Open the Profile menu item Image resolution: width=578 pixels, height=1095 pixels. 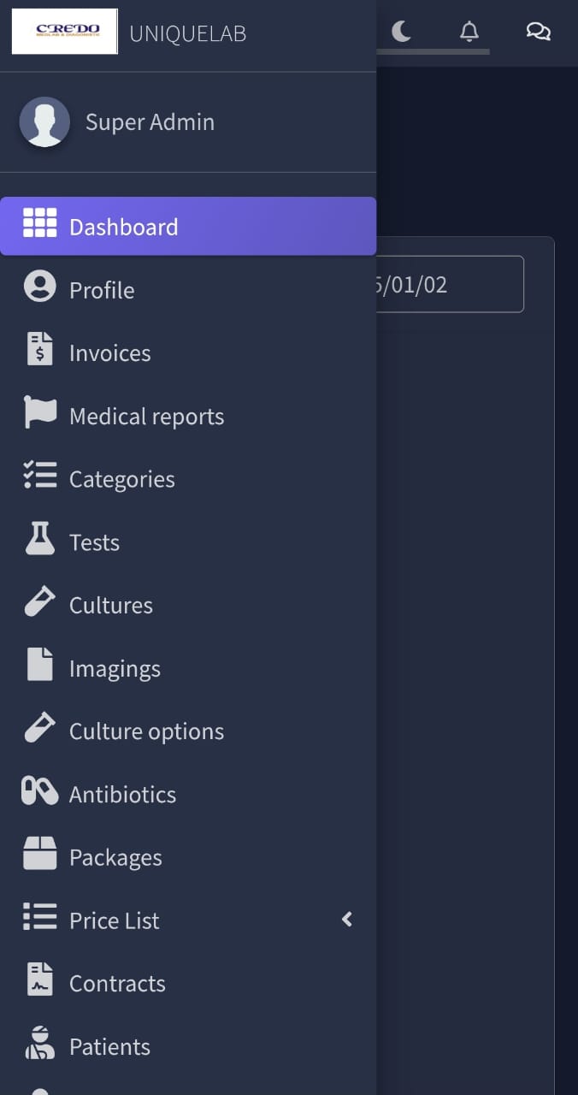102,290
